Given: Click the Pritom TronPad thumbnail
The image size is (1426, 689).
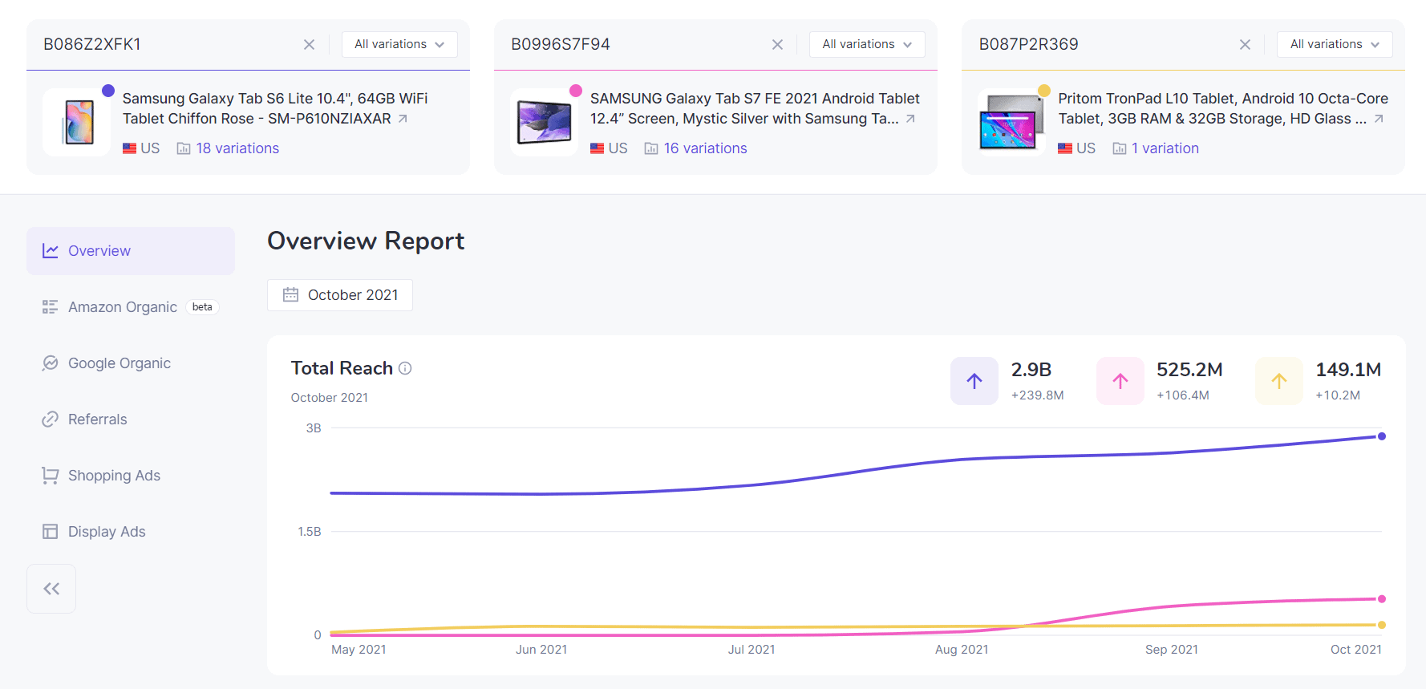Looking at the screenshot, I should point(1012,122).
